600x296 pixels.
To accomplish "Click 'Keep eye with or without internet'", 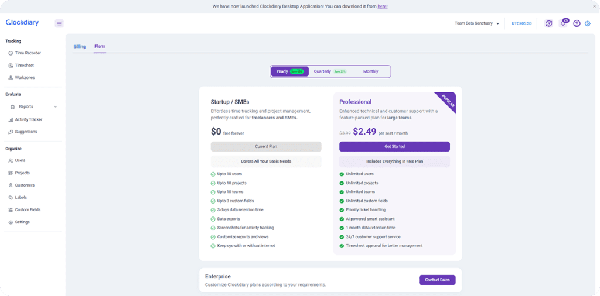I will pyautogui.click(x=246, y=246).
